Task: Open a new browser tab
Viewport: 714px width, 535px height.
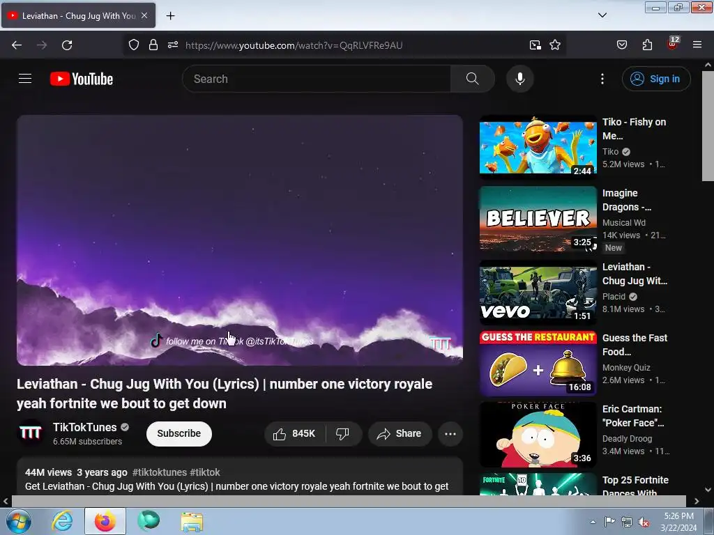Action: 170,16
